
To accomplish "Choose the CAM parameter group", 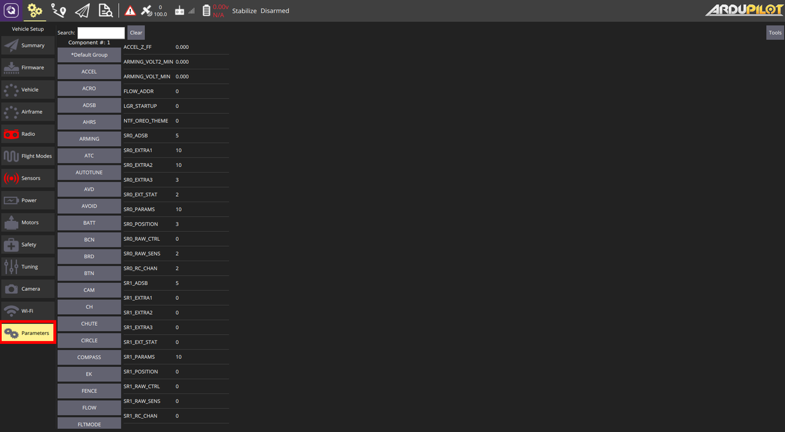I will click(x=89, y=290).
